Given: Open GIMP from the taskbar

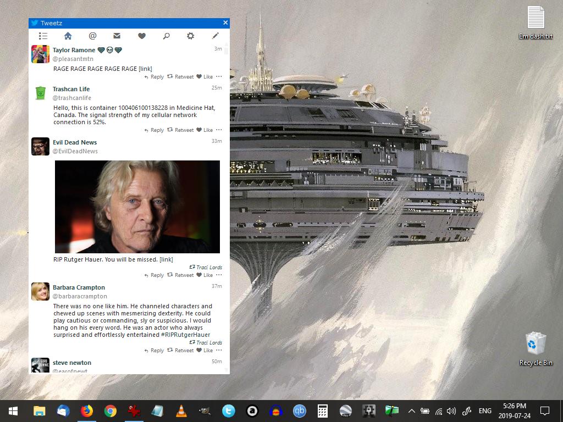Looking at the screenshot, I should point(205,411).
